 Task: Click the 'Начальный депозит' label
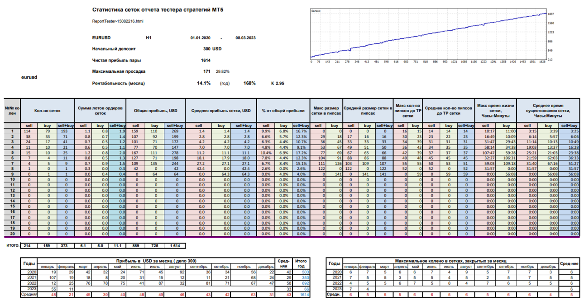coord(114,49)
